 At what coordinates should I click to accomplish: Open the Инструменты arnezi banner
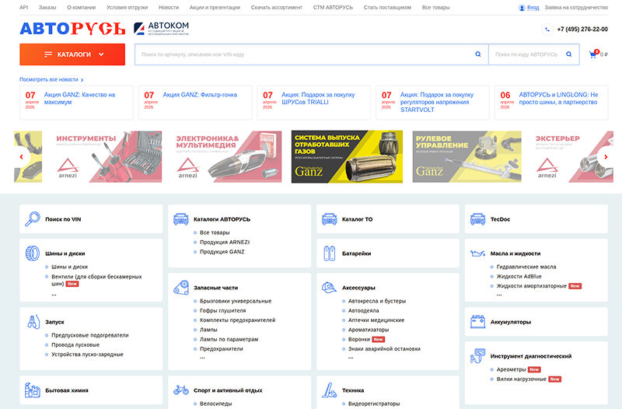point(107,157)
